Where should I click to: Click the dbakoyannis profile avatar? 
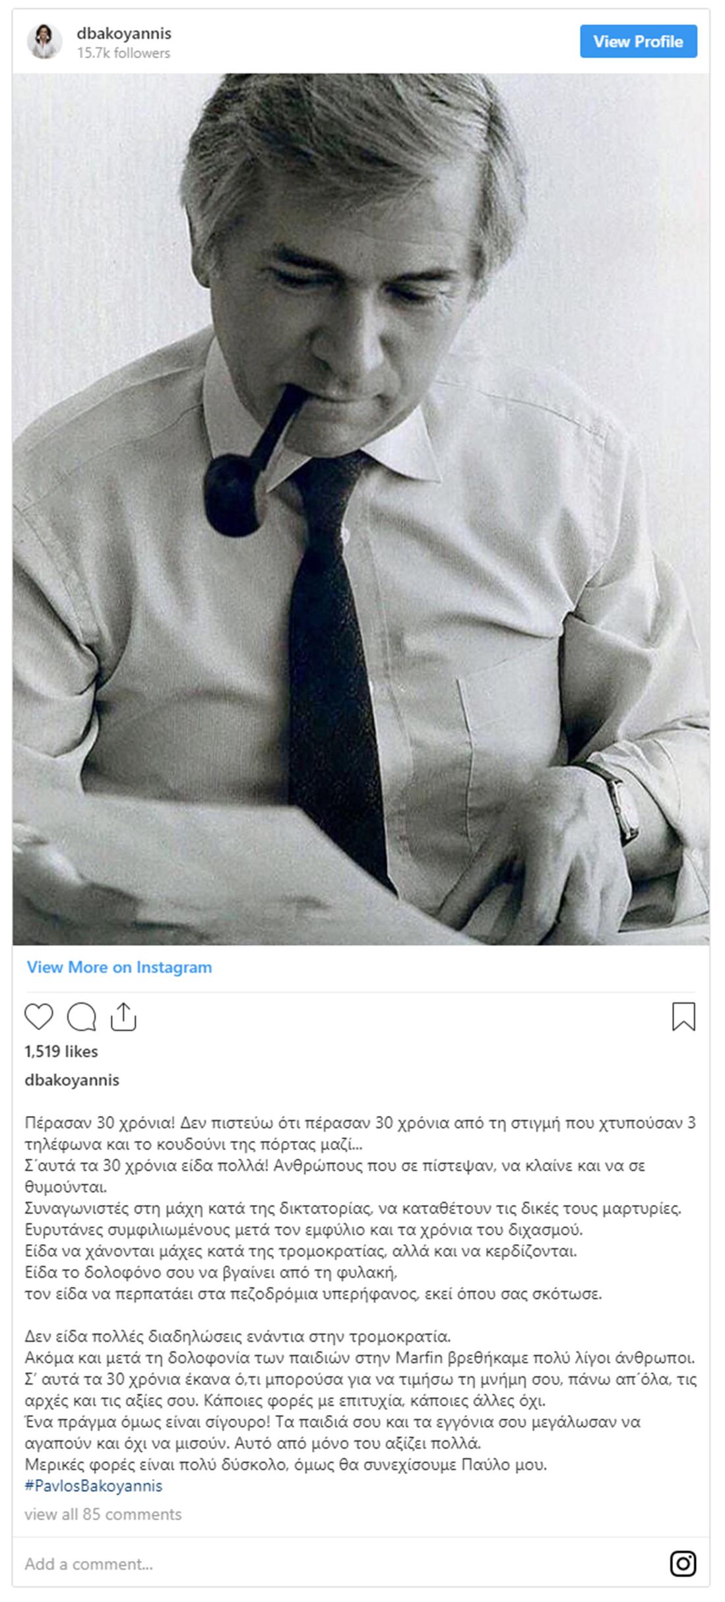(x=44, y=42)
